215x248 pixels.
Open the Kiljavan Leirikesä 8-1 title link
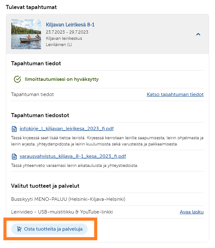(70, 25)
